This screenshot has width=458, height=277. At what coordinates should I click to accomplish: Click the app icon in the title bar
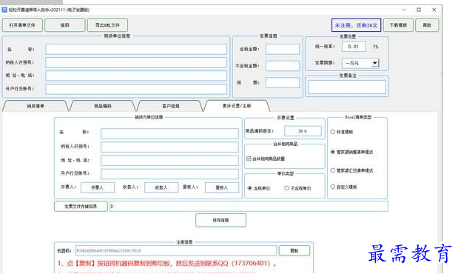pyautogui.click(x=4, y=10)
